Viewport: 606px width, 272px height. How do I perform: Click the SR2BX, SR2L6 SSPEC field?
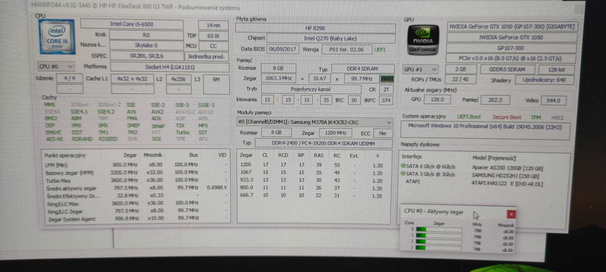[x=147, y=56]
